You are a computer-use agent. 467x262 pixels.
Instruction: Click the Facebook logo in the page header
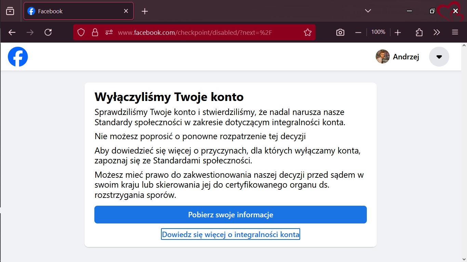(18, 57)
